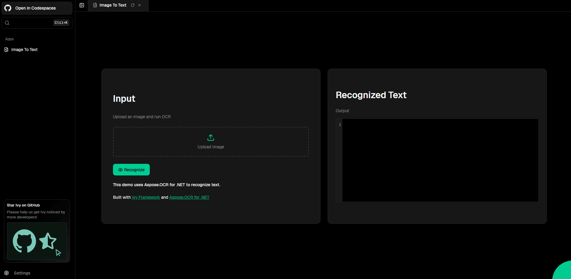The width and height of the screenshot is (571, 279).
Task: Click the Image To Text app icon in sidebar
Action: [6, 50]
